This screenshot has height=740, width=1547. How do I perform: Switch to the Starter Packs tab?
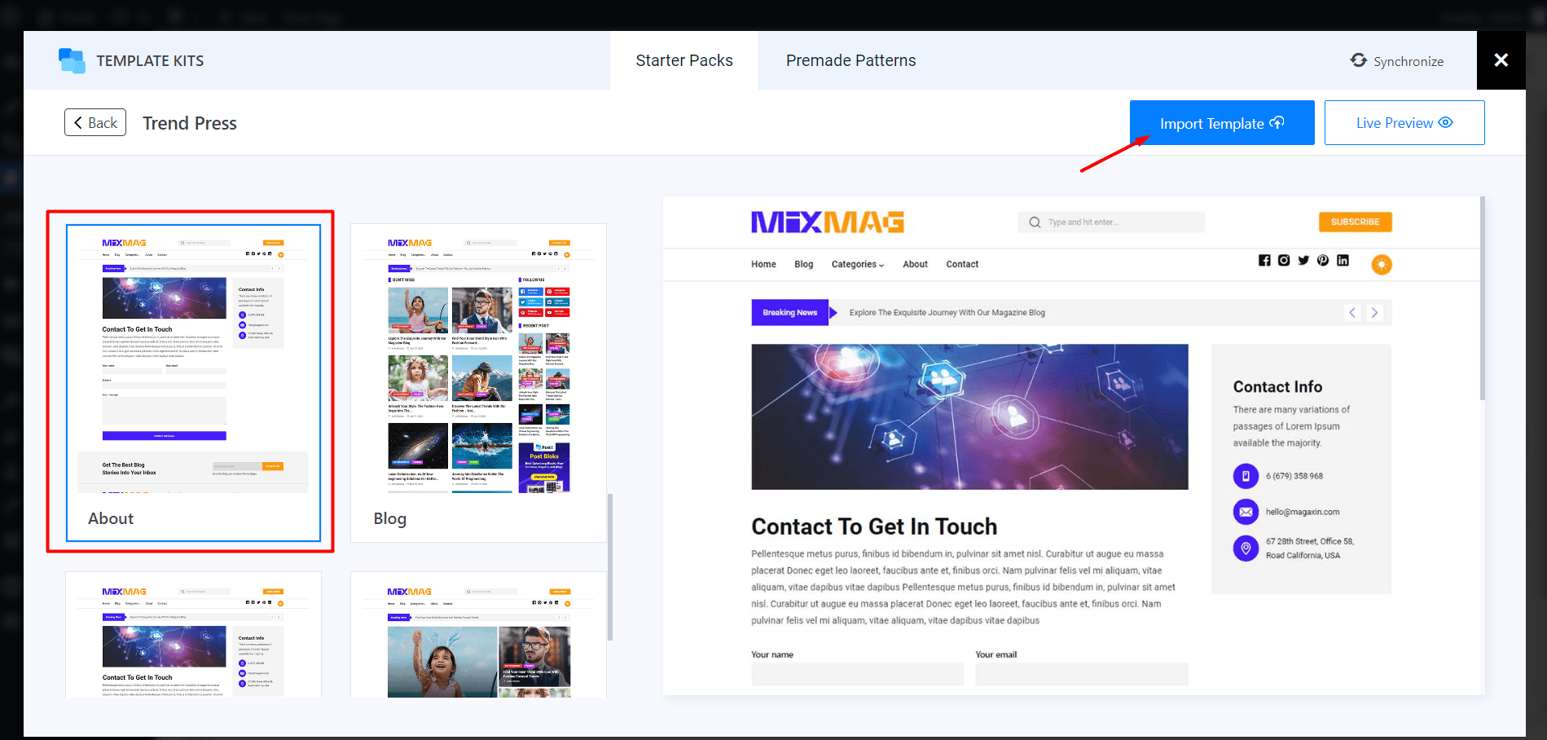click(683, 59)
